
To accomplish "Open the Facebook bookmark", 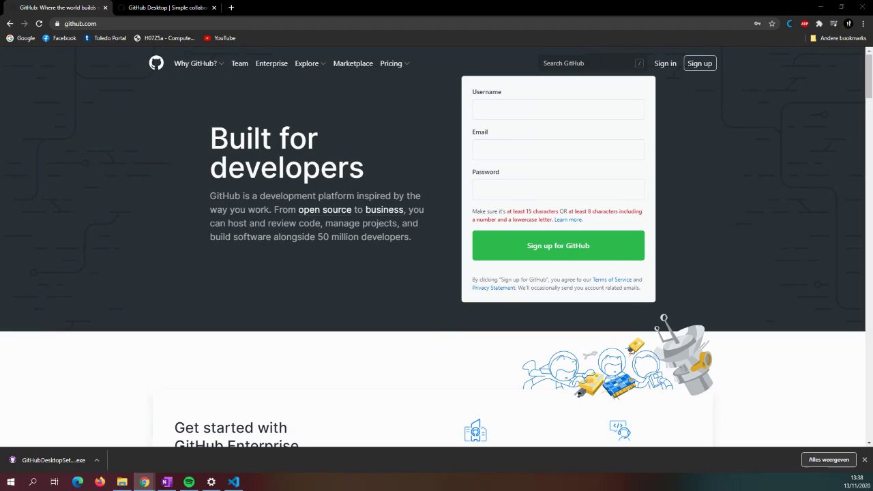I will (x=59, y=38).
